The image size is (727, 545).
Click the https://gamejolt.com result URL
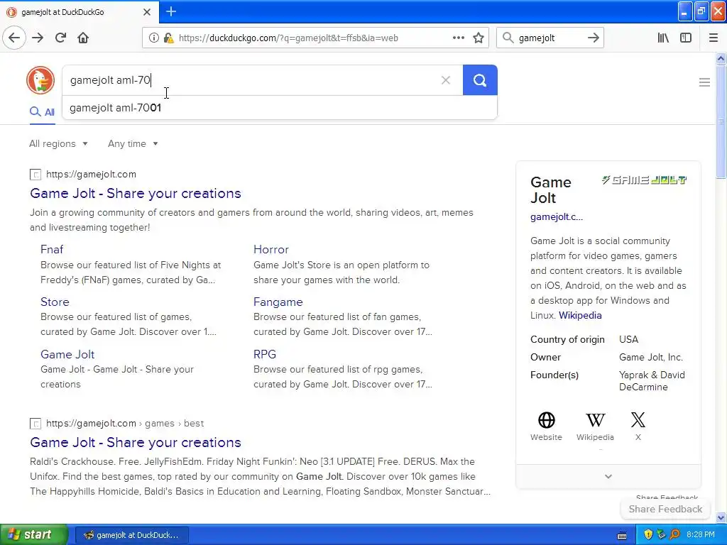point(92,175)
